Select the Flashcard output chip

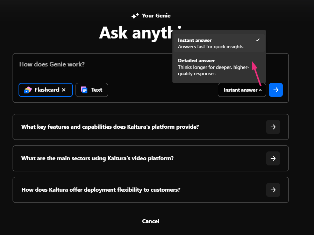[46, 90]
